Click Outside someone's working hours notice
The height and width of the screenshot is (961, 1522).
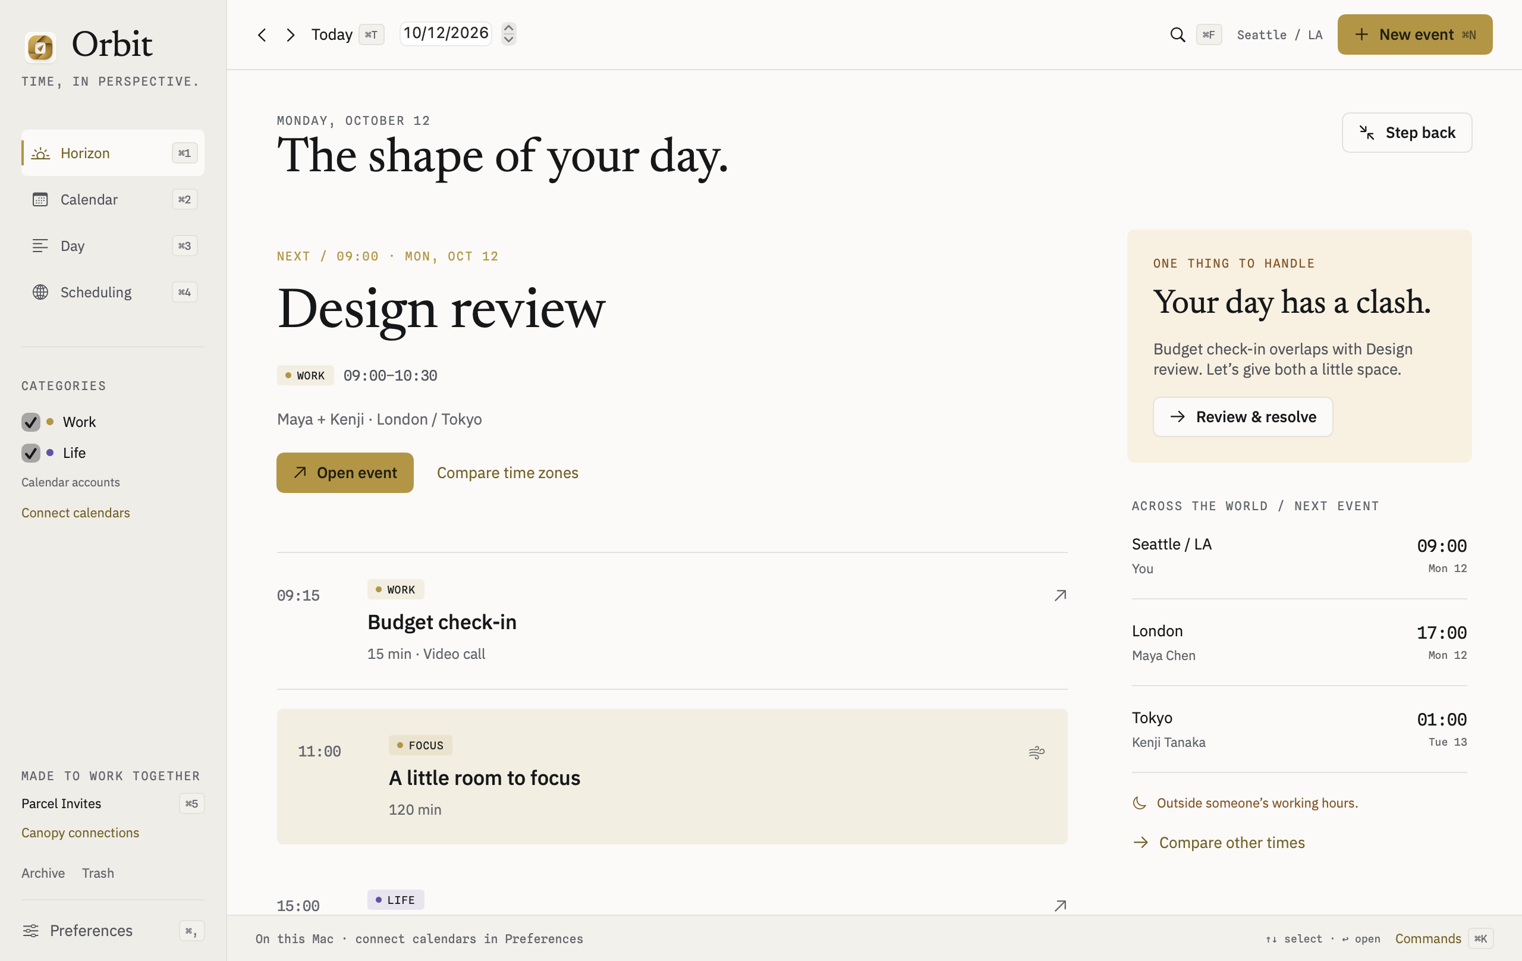click(x=1245, y=803)
